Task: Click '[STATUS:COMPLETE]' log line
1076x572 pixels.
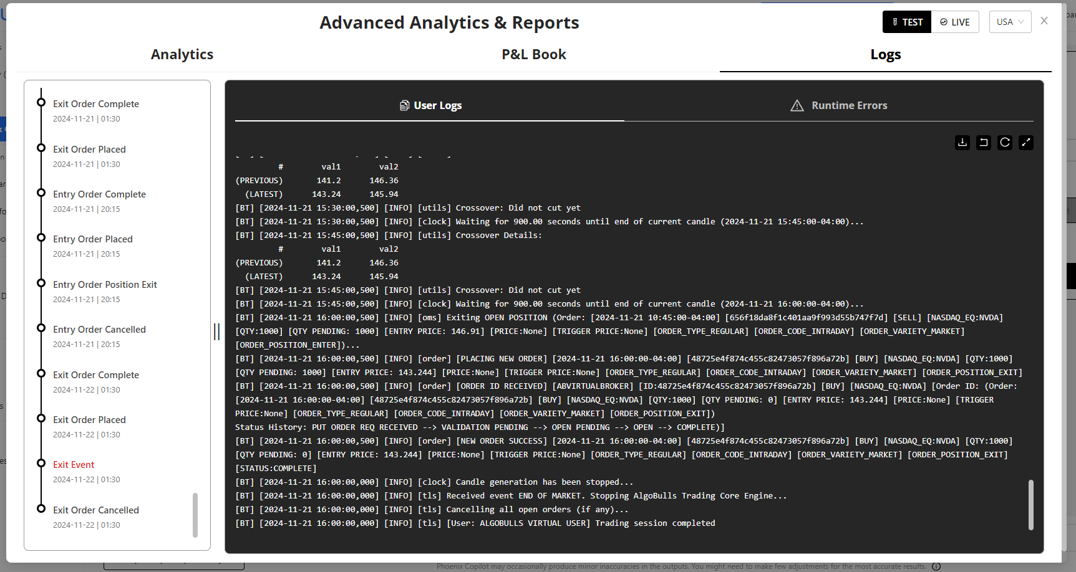Action: coord(276,469)
